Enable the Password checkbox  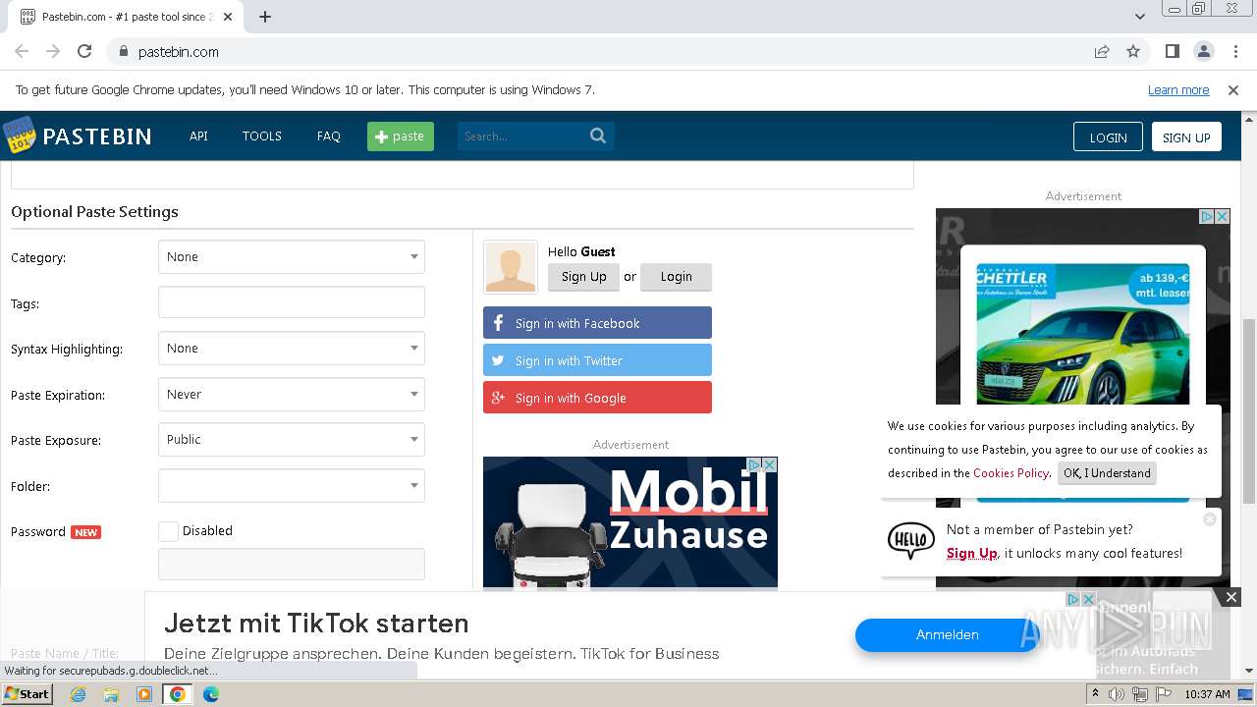[x=168, y=531]
